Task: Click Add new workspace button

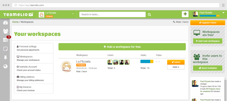Action: click(x=208, y=41)
